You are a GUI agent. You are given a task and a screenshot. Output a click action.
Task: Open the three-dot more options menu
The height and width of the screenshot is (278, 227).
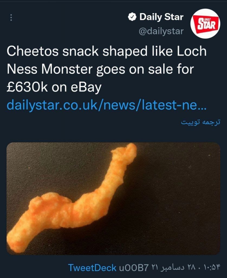point(11,18)
